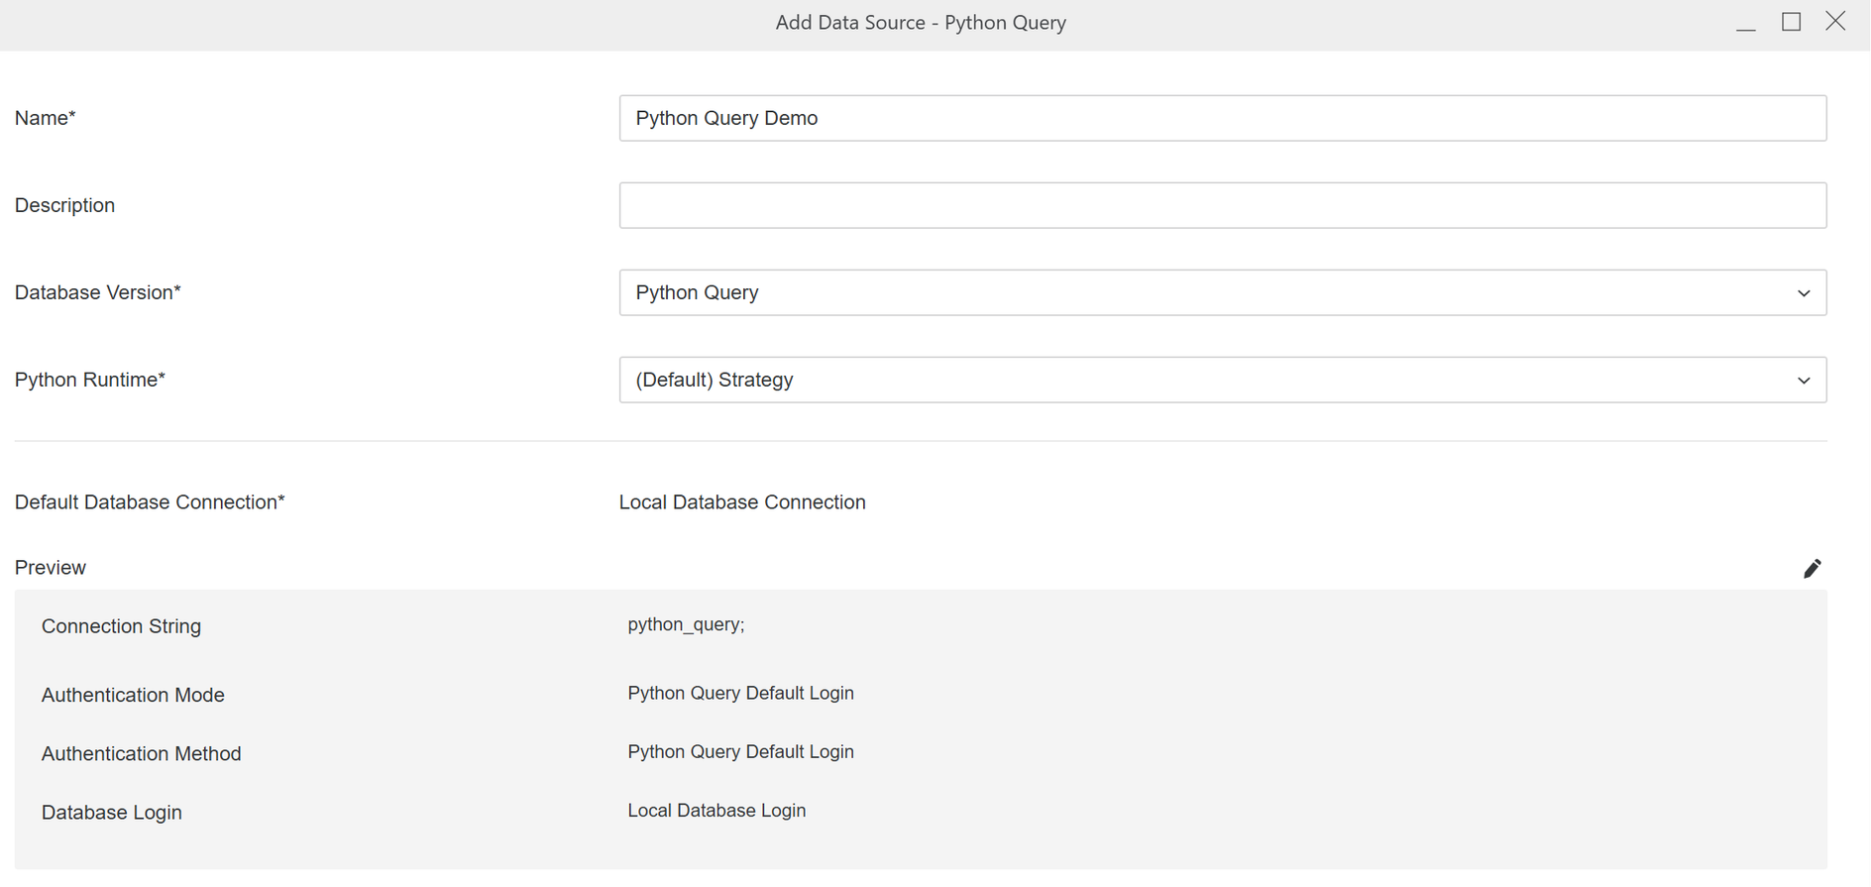Open the Database Version dropdown

click(1222, 292)
